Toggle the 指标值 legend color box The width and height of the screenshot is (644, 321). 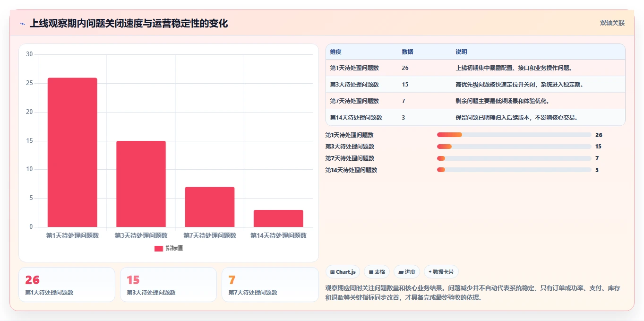coord(159,248)
